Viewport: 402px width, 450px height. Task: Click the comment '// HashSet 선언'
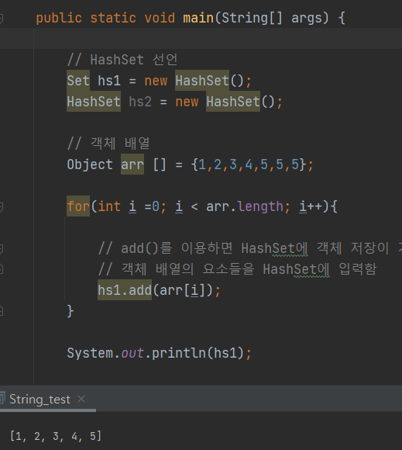coord(122,60)
